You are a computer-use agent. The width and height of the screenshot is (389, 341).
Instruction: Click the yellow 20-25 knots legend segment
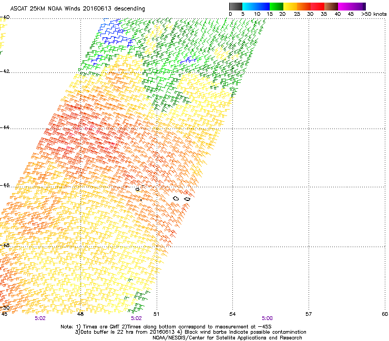(290, 6)
